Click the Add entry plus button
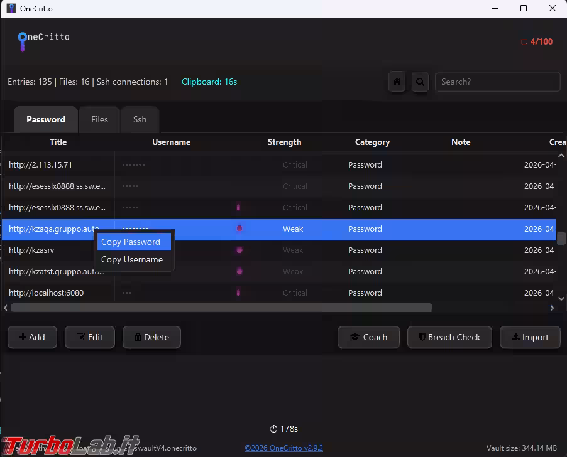Screen dimensions: 567x457 click(32, 337)
